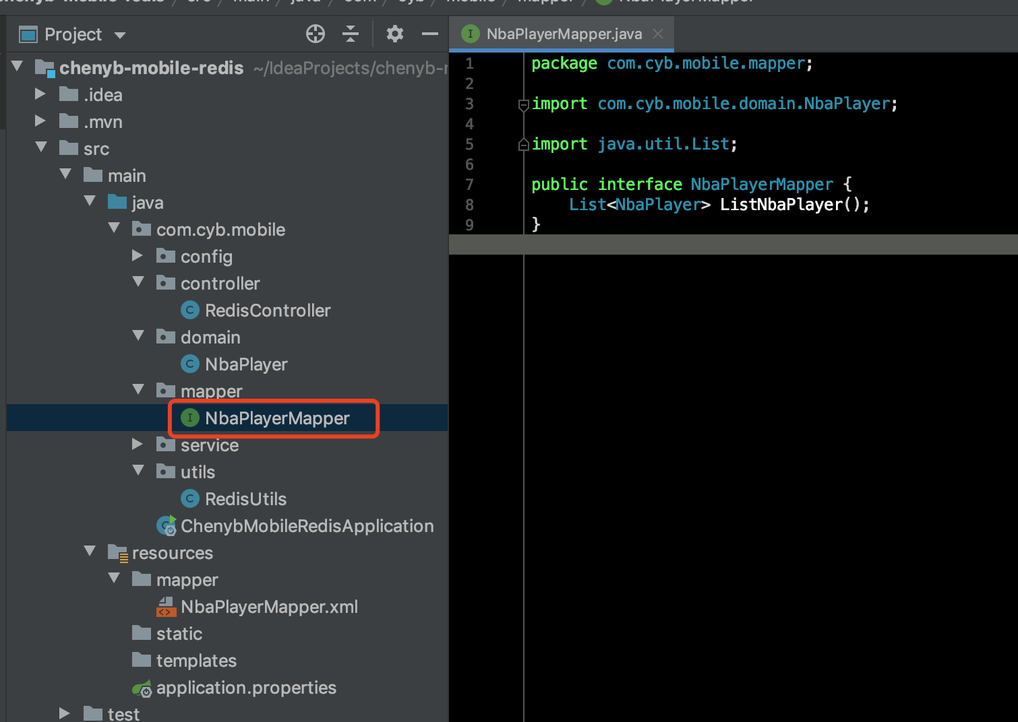Open NbaPlayerMapper.xml file icon
This screenshot has width=1018, height=722.
click(166, 607)
